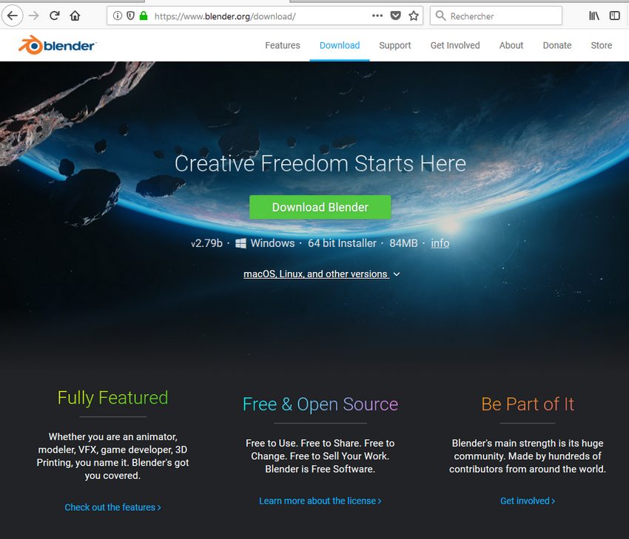The height and width of the screenshot is (539, 629).
Task: Click the browser back arrow button
Action: point(13,16)
